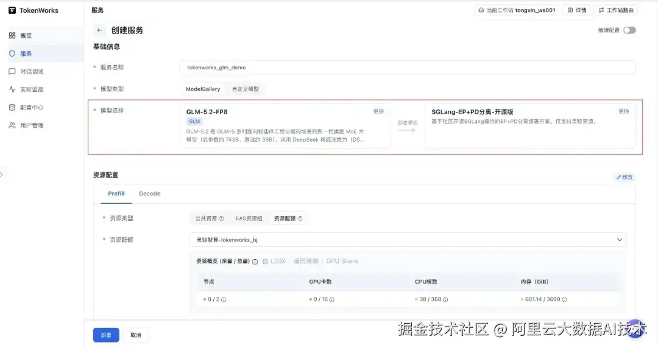Click the SGLang-EP+PD分离-开源版 title
Viewport: 658px width, 348px height.
click(472, 111)
